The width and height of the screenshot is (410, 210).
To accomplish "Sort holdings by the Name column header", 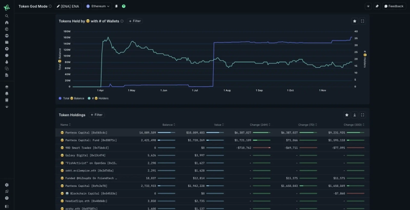I will coord(65,125).
